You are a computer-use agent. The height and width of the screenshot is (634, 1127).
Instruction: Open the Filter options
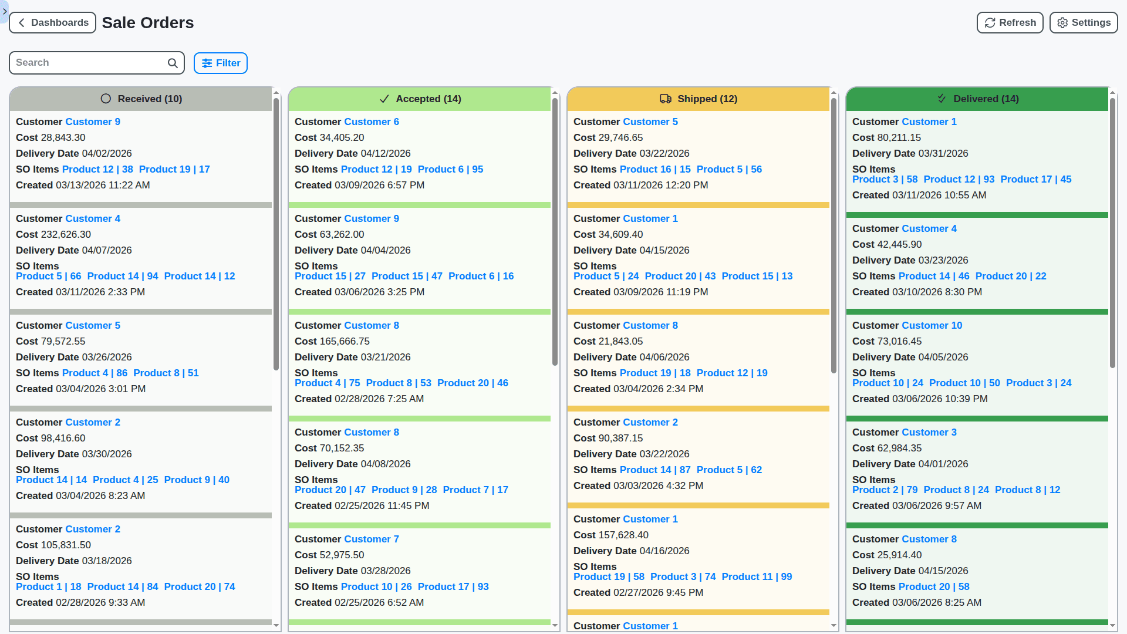tap(221, 63)
